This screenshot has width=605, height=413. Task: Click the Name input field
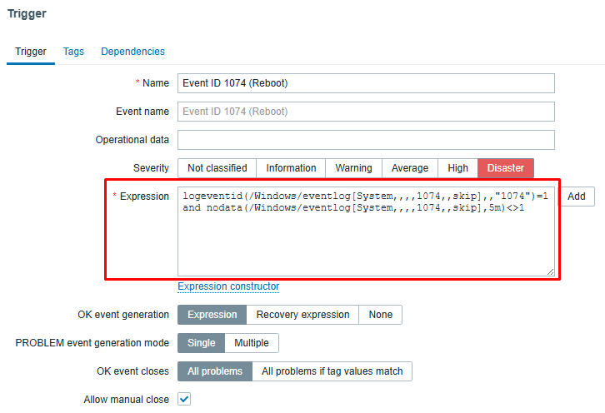[366, 83]
